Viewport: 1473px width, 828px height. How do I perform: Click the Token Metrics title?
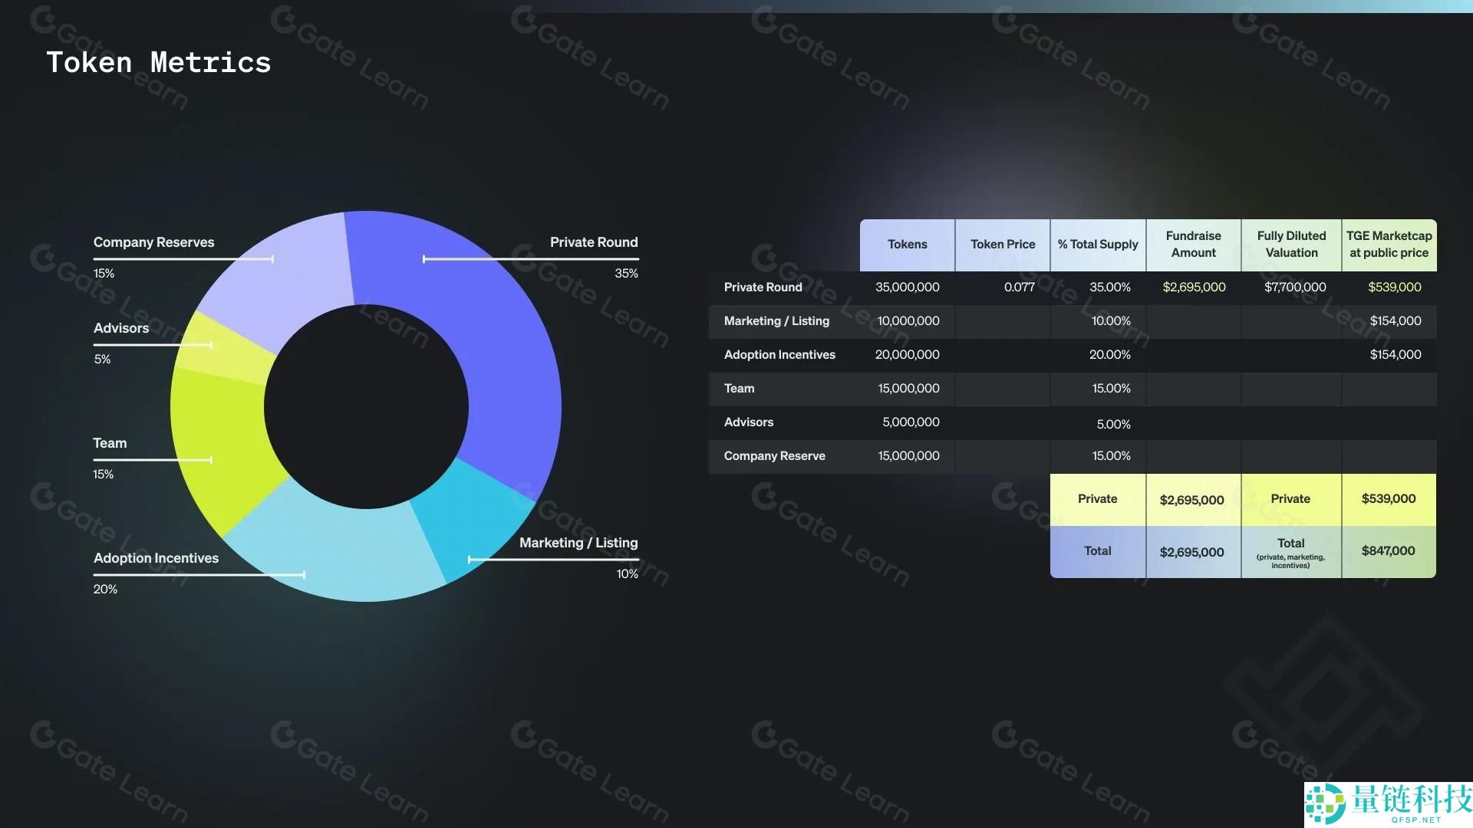(x=159, y=62)
